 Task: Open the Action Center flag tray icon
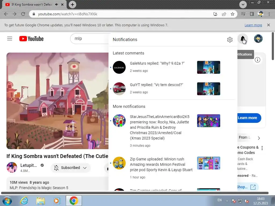point(233,201)
